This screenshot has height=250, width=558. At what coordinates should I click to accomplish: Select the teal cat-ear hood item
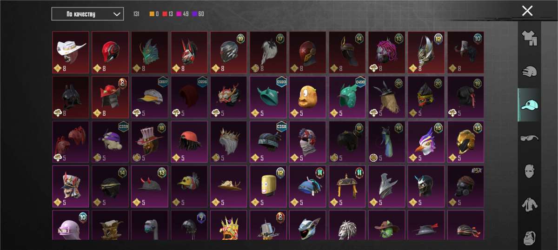click(268, 97)
